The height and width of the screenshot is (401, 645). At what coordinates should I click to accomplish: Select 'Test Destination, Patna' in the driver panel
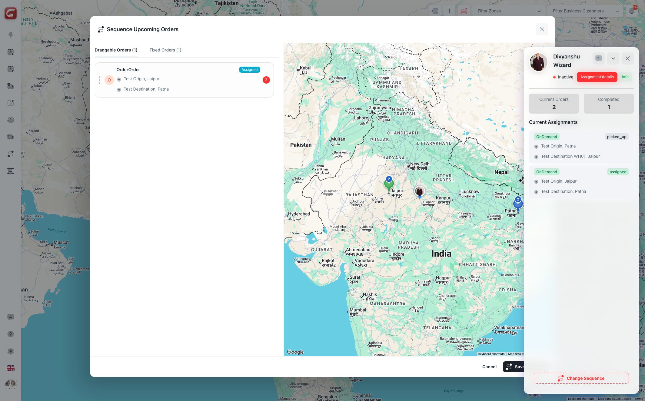tap(564, 191)
